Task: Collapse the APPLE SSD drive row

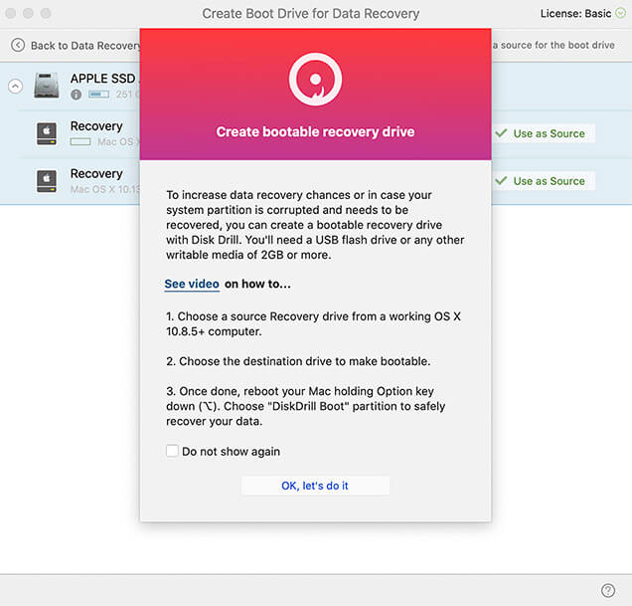Action: click(15, 86)
